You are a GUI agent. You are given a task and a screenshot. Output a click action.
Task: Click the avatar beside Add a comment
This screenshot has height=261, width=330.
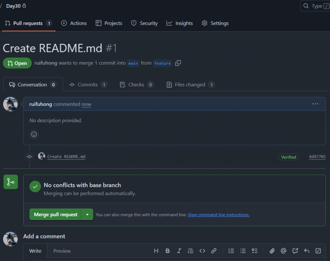click(x=10, y=239)
